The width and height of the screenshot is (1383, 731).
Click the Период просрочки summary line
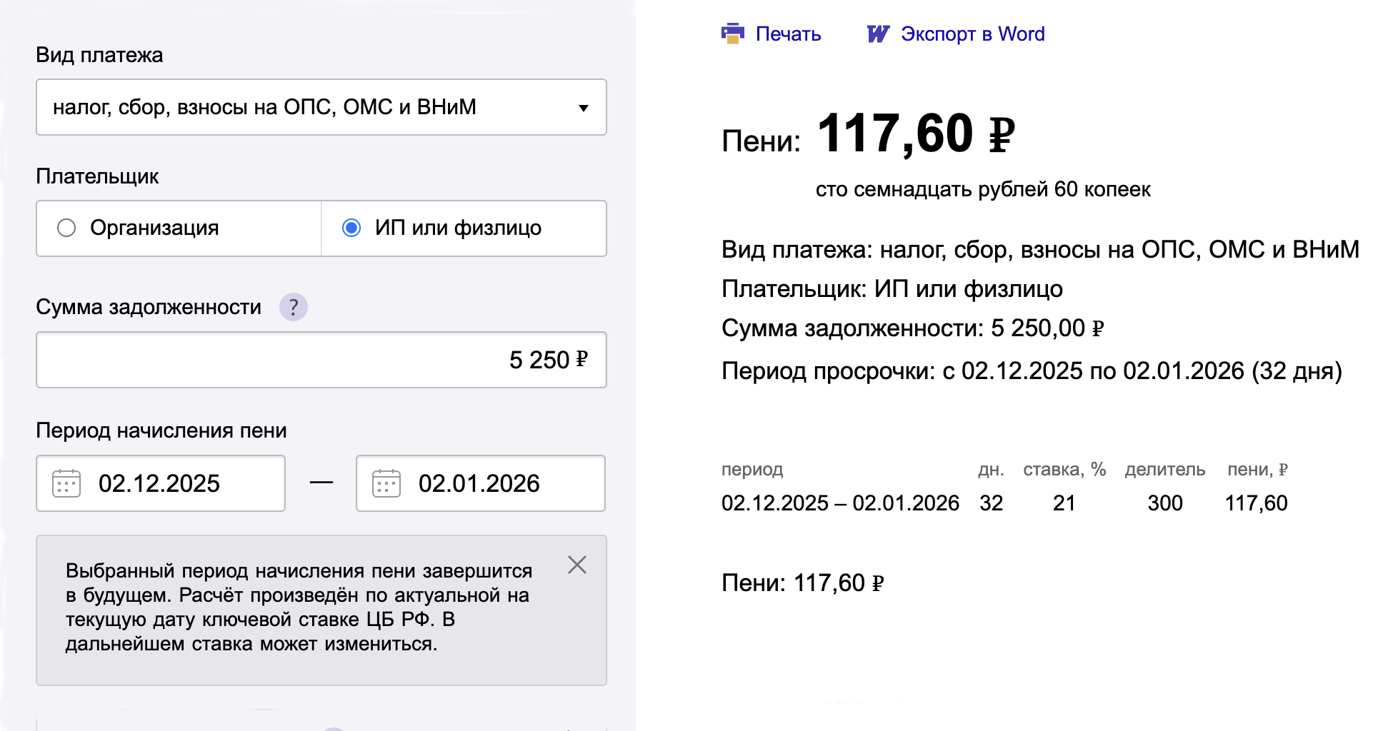pos(1032,371)
